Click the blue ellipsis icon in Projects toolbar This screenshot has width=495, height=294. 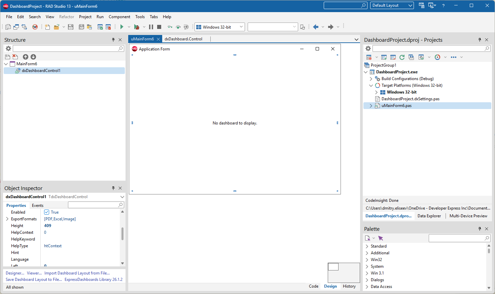454,57
